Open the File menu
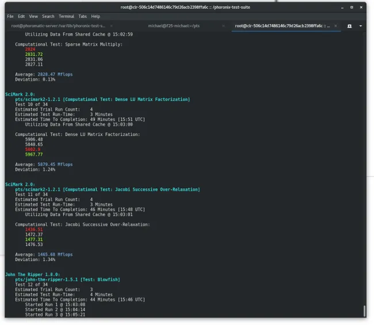 click(x=10, y=17)
